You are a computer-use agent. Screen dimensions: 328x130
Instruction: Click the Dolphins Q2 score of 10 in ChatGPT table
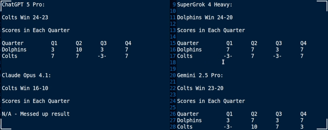point(79,50)
